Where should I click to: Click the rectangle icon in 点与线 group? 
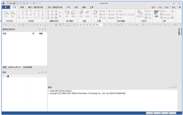click(x=23, y=11)
